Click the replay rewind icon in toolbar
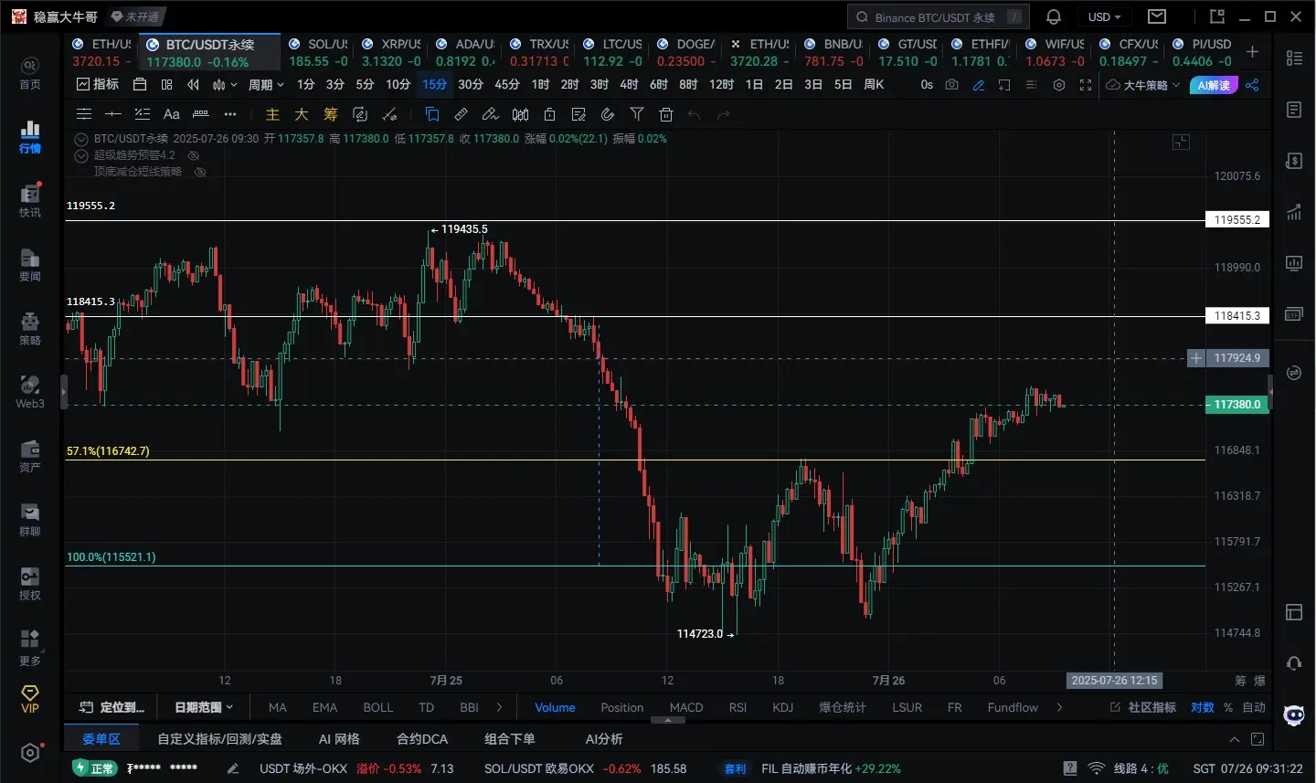Image resolution: width=1316 pixels, height=783 pixels. 193,84
